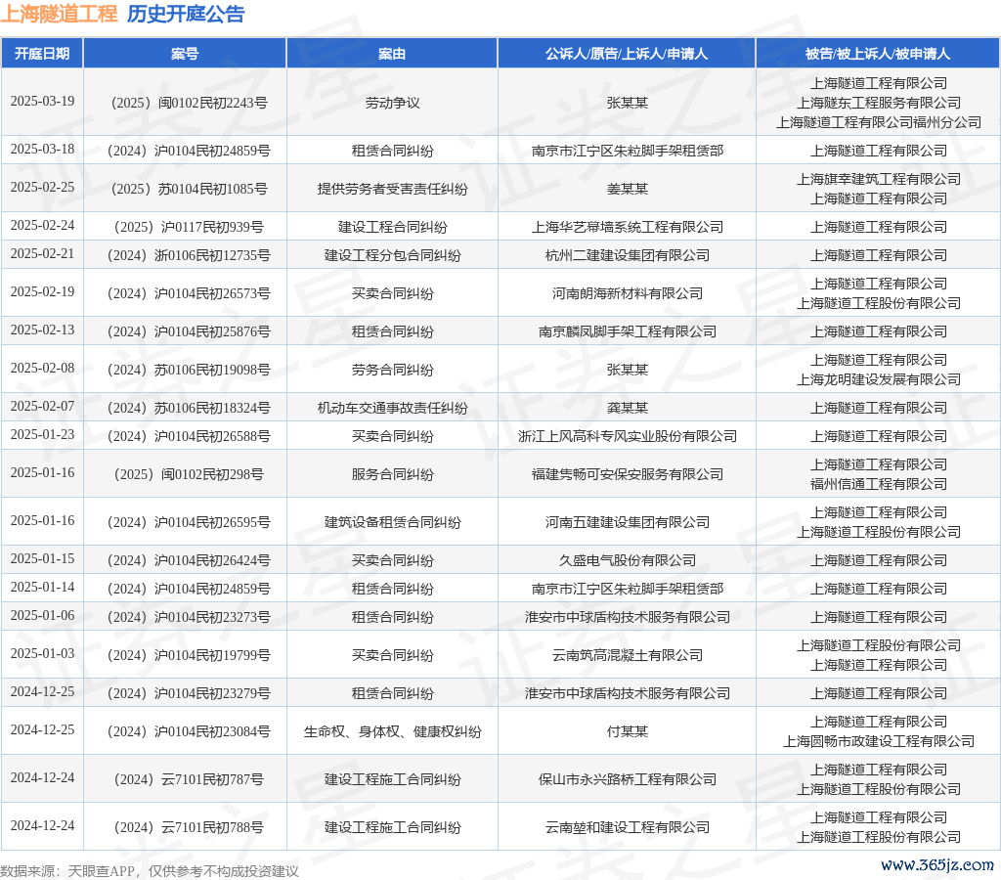Click plaintiff 姜某某
The width and height of the screenshot is (1001, 880).
click(627, 189)
